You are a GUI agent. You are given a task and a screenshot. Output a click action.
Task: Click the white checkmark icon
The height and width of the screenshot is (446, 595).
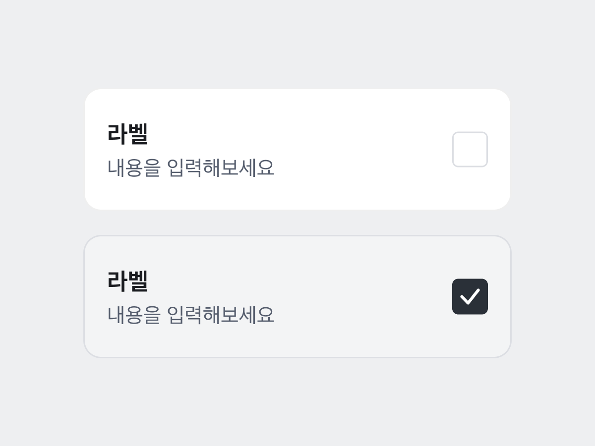click(470, 296)
